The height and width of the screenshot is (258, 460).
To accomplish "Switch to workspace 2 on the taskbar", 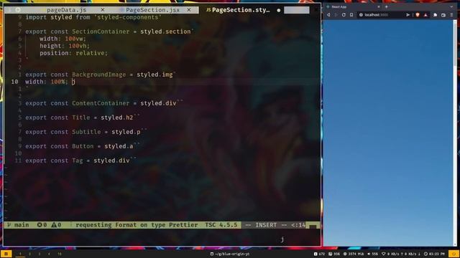I will [29, 254].
